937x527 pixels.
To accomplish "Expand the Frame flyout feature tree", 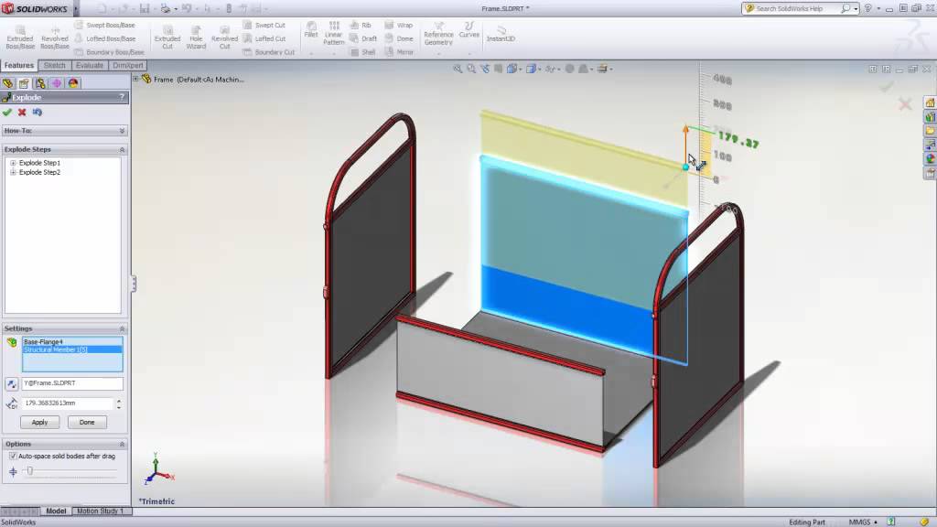I will pyautogui.click(x=135, y=79).
